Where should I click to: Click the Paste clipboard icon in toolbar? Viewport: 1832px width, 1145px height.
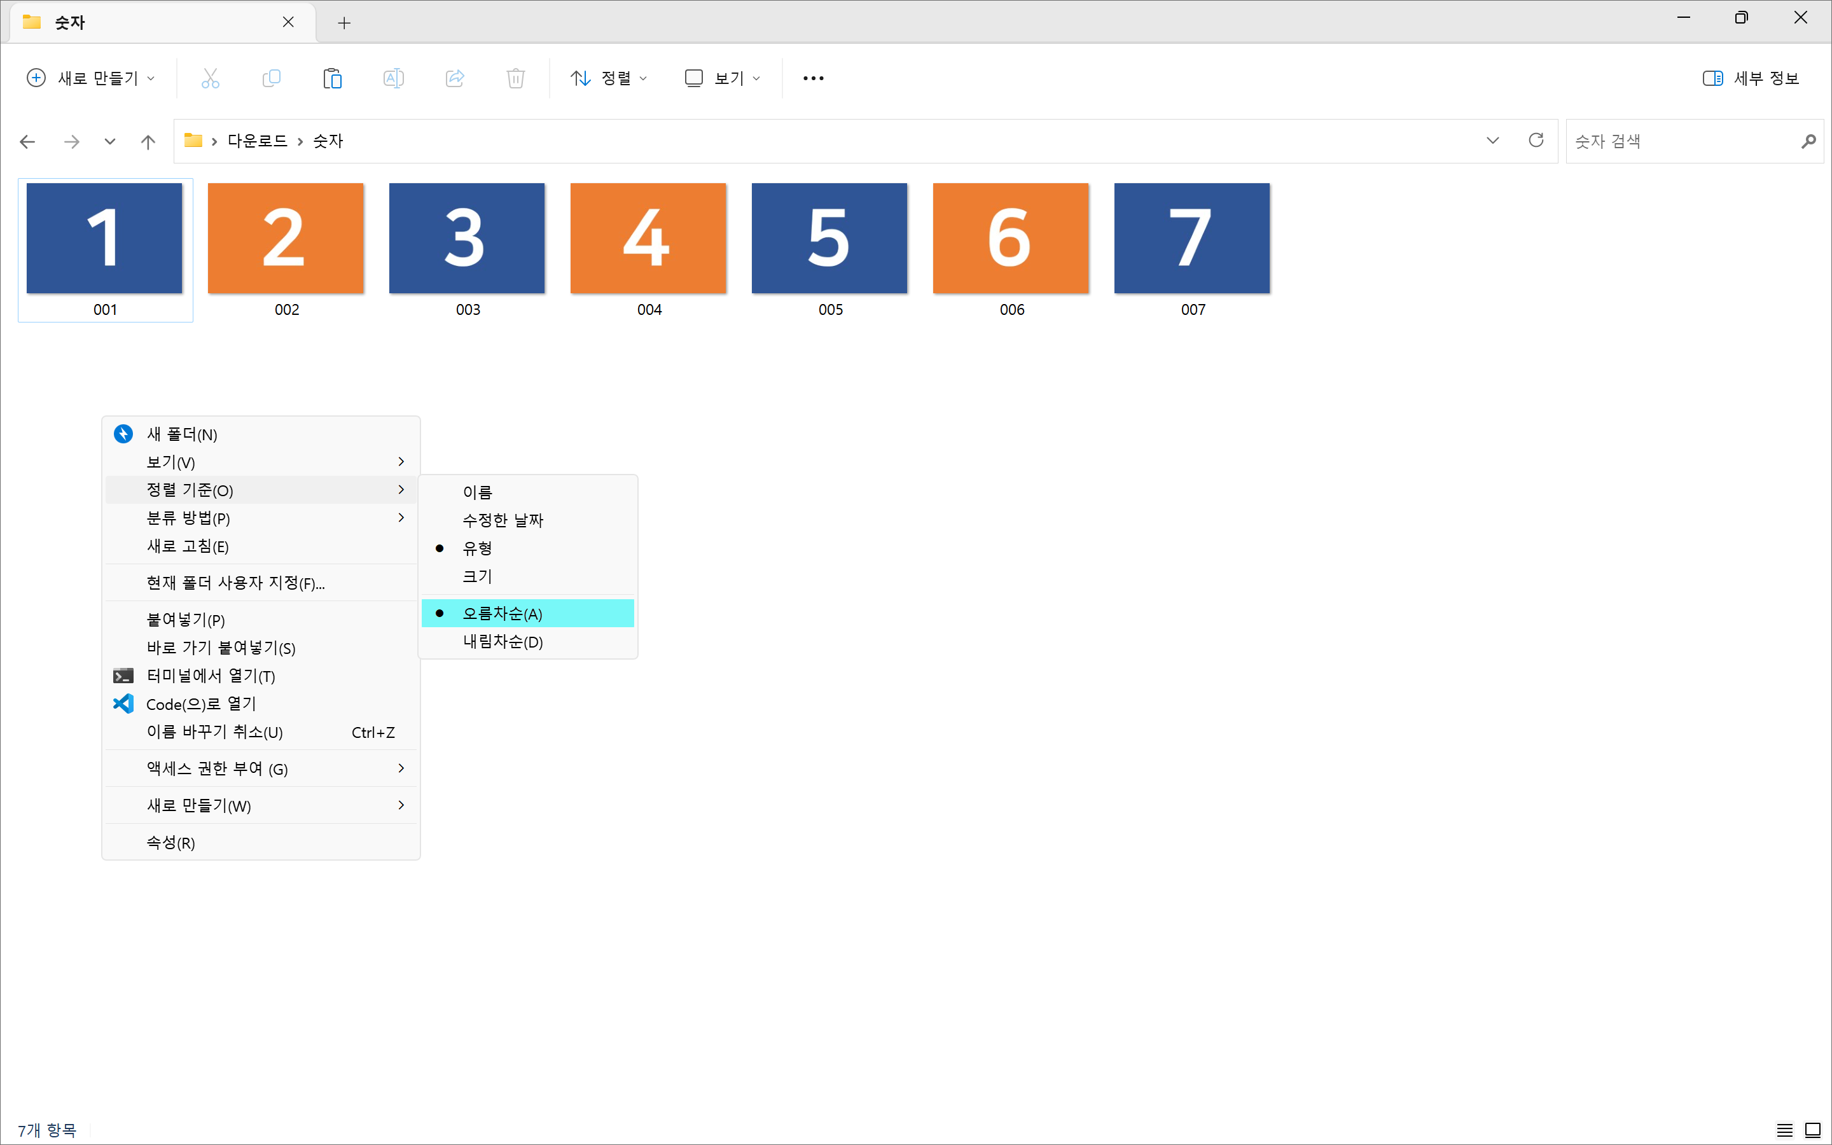pyautogui.click(x=332, y=78)
